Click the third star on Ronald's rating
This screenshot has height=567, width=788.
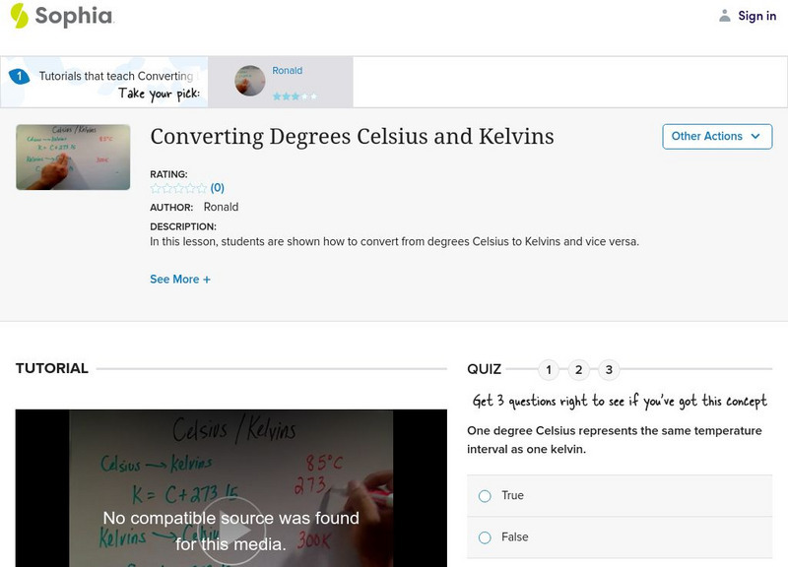click(x=295, y=96)
